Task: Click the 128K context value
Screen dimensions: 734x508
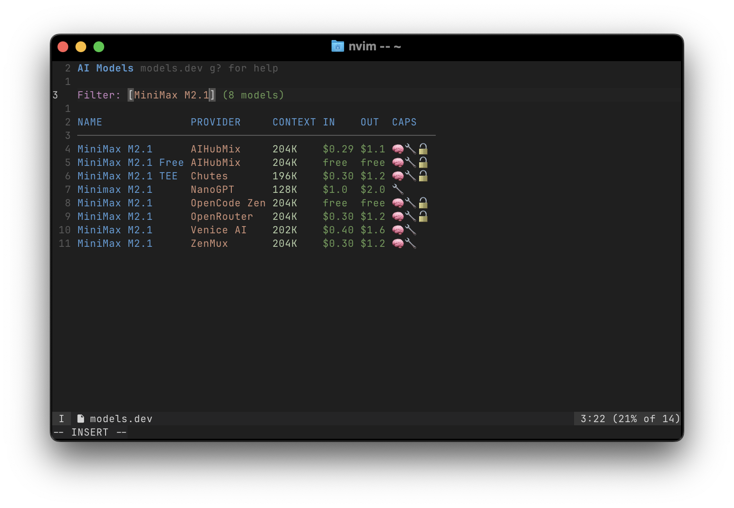Action: pos(285,189)
